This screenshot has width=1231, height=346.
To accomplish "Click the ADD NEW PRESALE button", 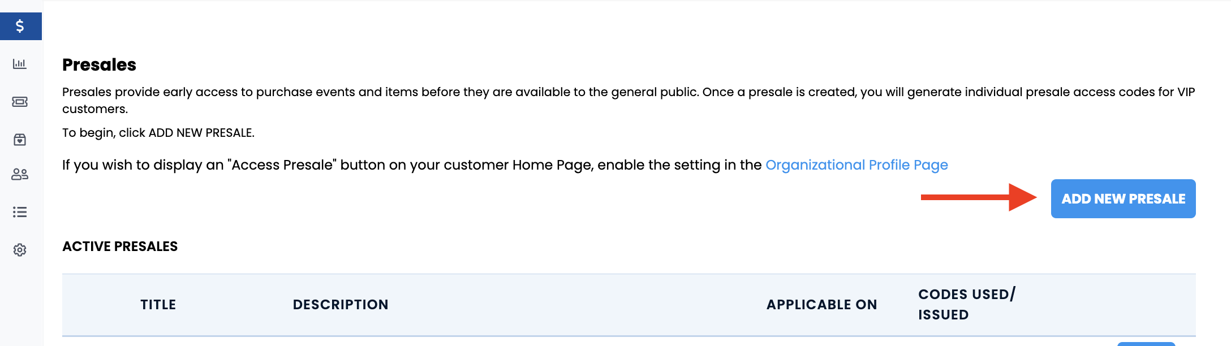I will 1123,198.
